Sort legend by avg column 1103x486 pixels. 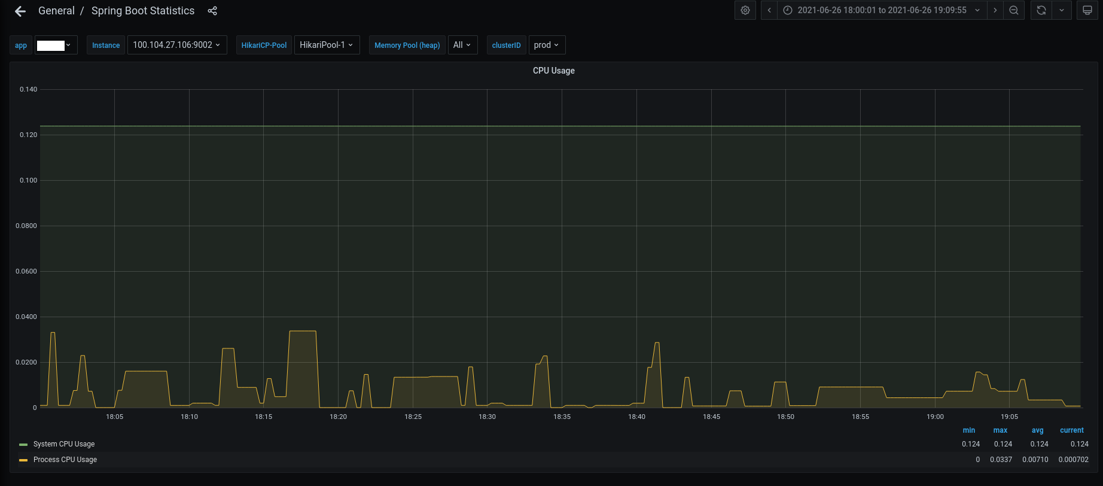(1038, 430)
